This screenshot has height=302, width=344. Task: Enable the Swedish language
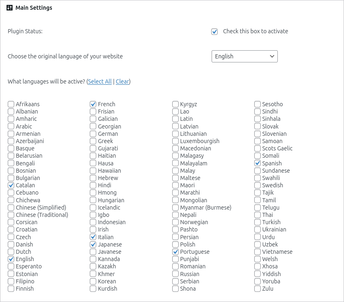pyautogui.click(x=257, y=185)
